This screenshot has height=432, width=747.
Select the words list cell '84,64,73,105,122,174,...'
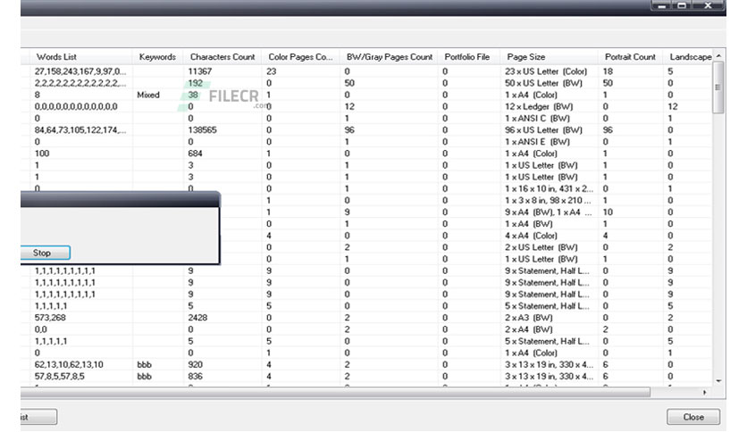[x=80, y=130]
